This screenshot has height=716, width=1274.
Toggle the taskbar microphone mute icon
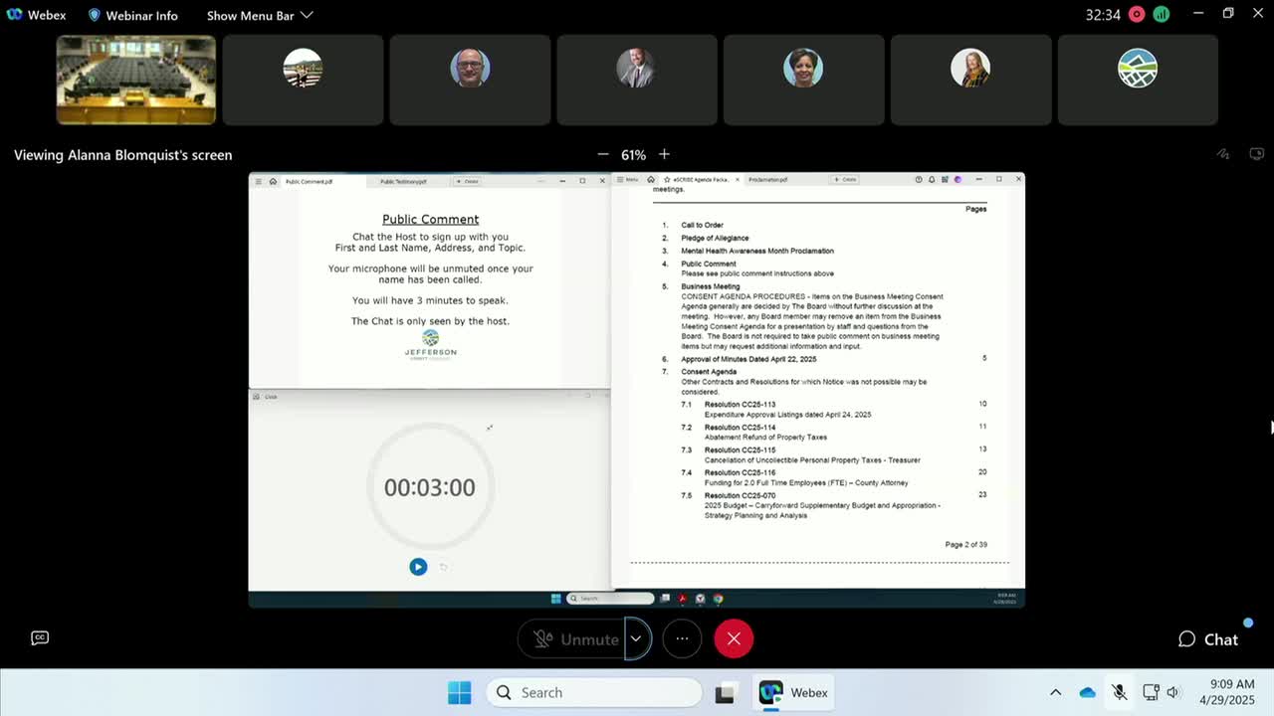point(1119,692)
